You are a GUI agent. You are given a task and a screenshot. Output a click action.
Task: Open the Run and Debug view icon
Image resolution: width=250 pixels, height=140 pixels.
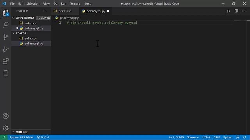[5, 49]
